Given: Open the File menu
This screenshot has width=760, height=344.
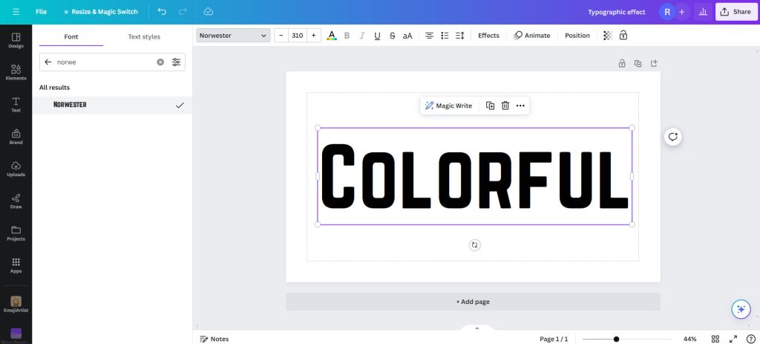Looking at the screenshot, I should [41, 12].
